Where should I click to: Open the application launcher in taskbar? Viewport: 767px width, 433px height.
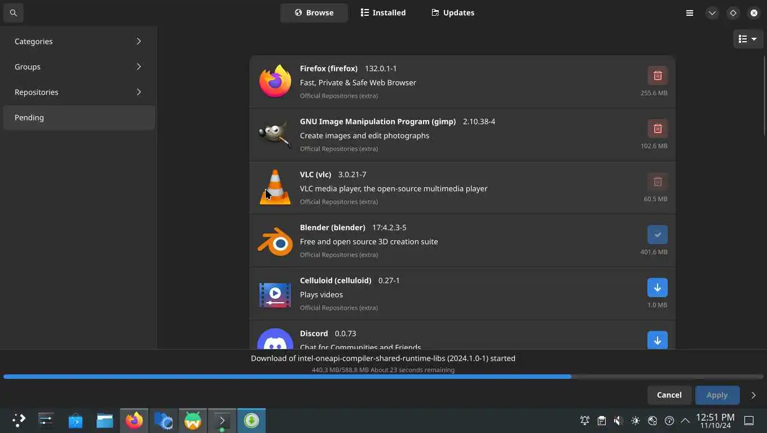19,420
